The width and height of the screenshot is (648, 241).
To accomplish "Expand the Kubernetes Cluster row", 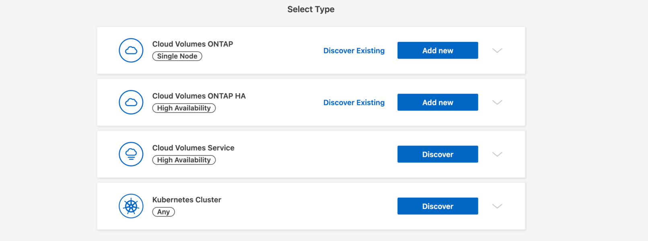I will point(497,206).
